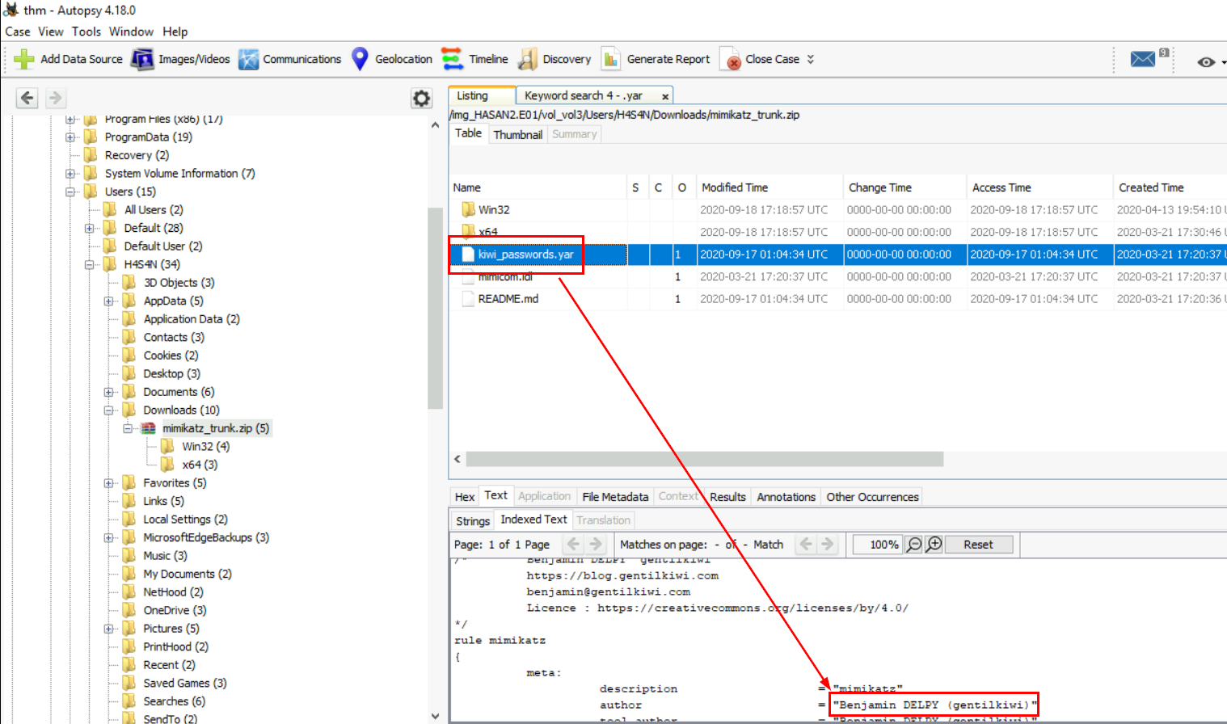The height and width of the screenshot is (724, 1227).
Task: Collapse the H4S4N user folder
Action: (90, 264)
